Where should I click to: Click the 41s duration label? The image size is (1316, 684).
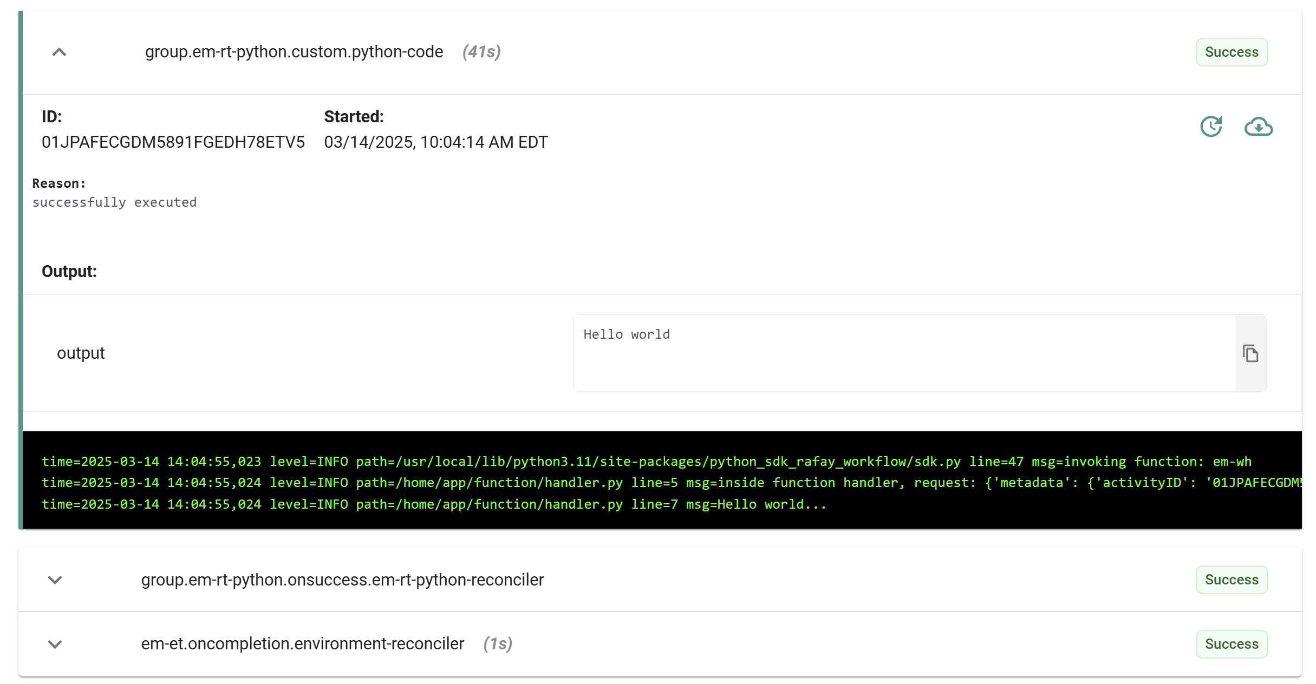click(481, 52)
